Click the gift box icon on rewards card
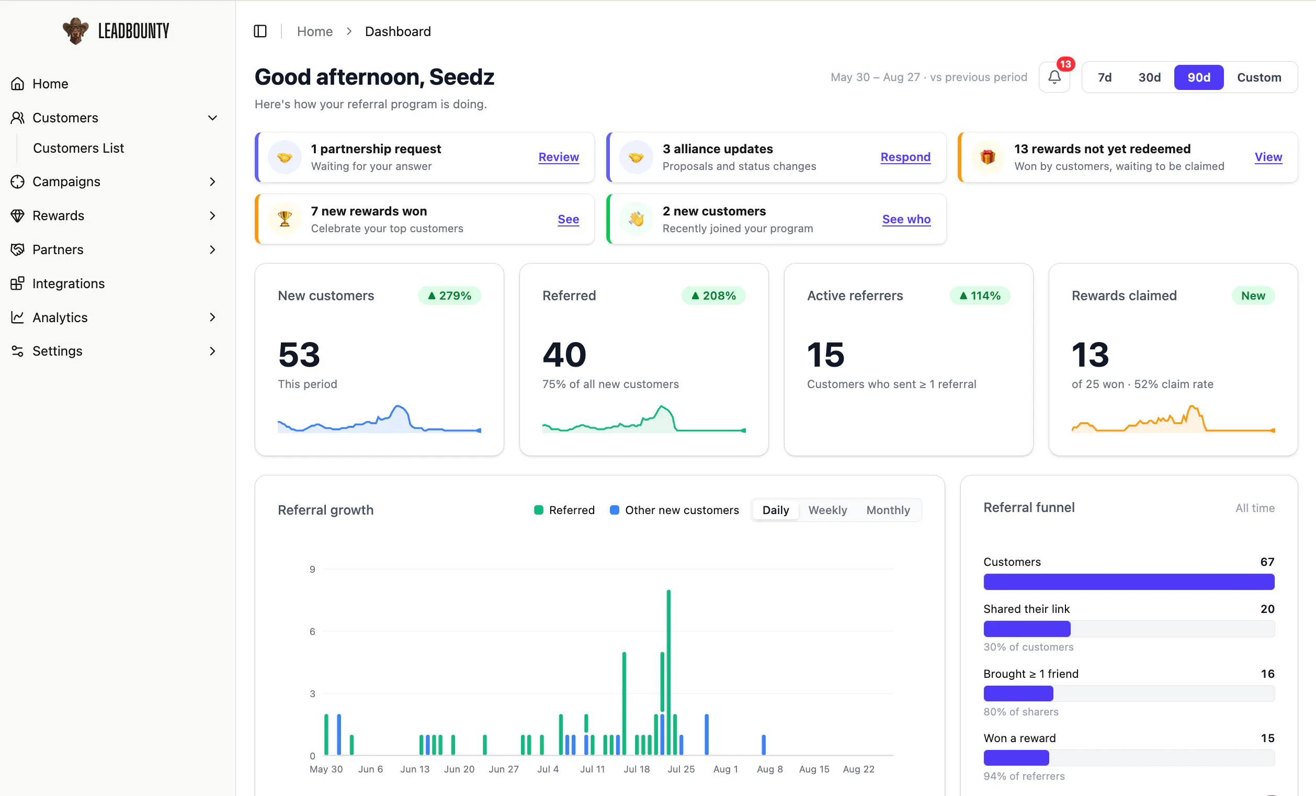1316x796 pixels. 988,157
